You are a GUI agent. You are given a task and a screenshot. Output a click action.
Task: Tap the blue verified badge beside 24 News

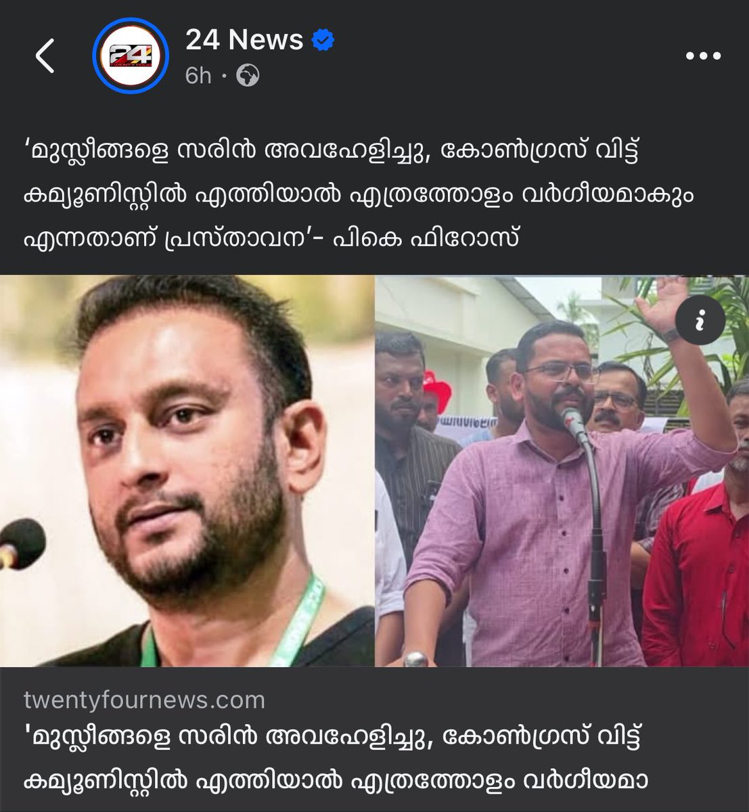(323, 41)
